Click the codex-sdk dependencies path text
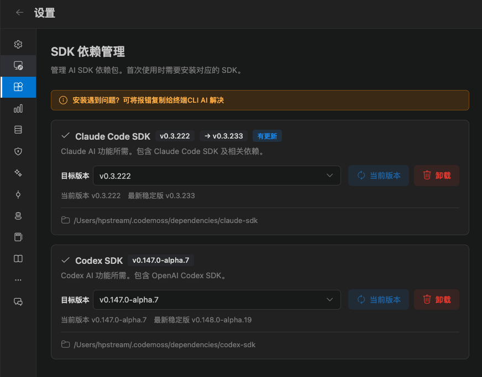 165,344
